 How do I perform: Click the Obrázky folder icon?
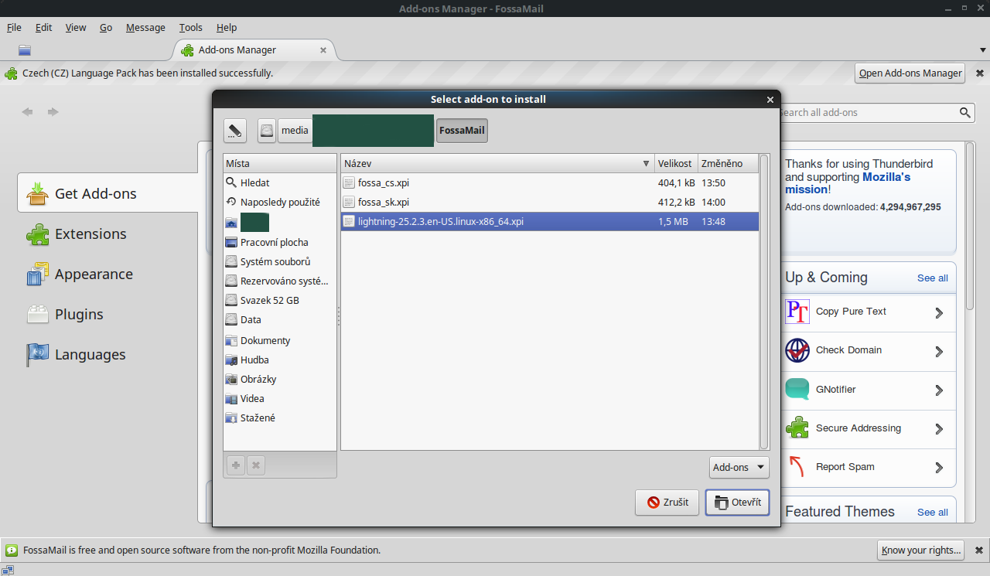(x=231, y=379)
